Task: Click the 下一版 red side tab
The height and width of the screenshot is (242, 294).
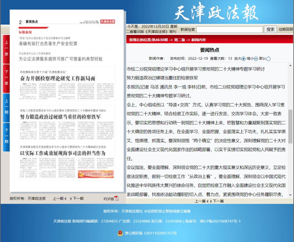Action: point(6,78)
